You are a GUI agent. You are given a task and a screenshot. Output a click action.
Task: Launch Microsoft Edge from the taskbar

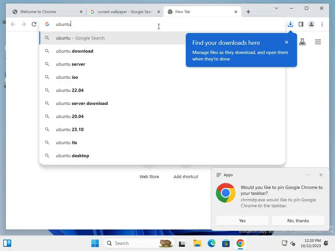pos(212,243)
